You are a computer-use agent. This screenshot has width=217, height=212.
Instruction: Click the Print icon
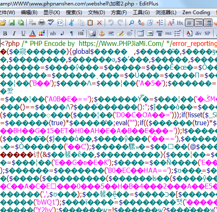click(42, 23)
